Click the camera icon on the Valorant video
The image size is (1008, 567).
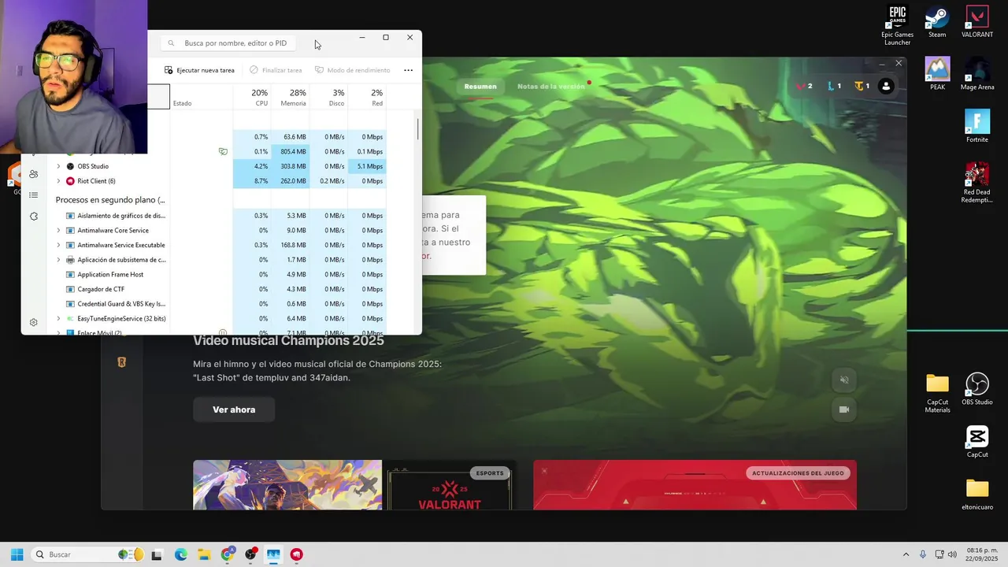pos(844,409)
